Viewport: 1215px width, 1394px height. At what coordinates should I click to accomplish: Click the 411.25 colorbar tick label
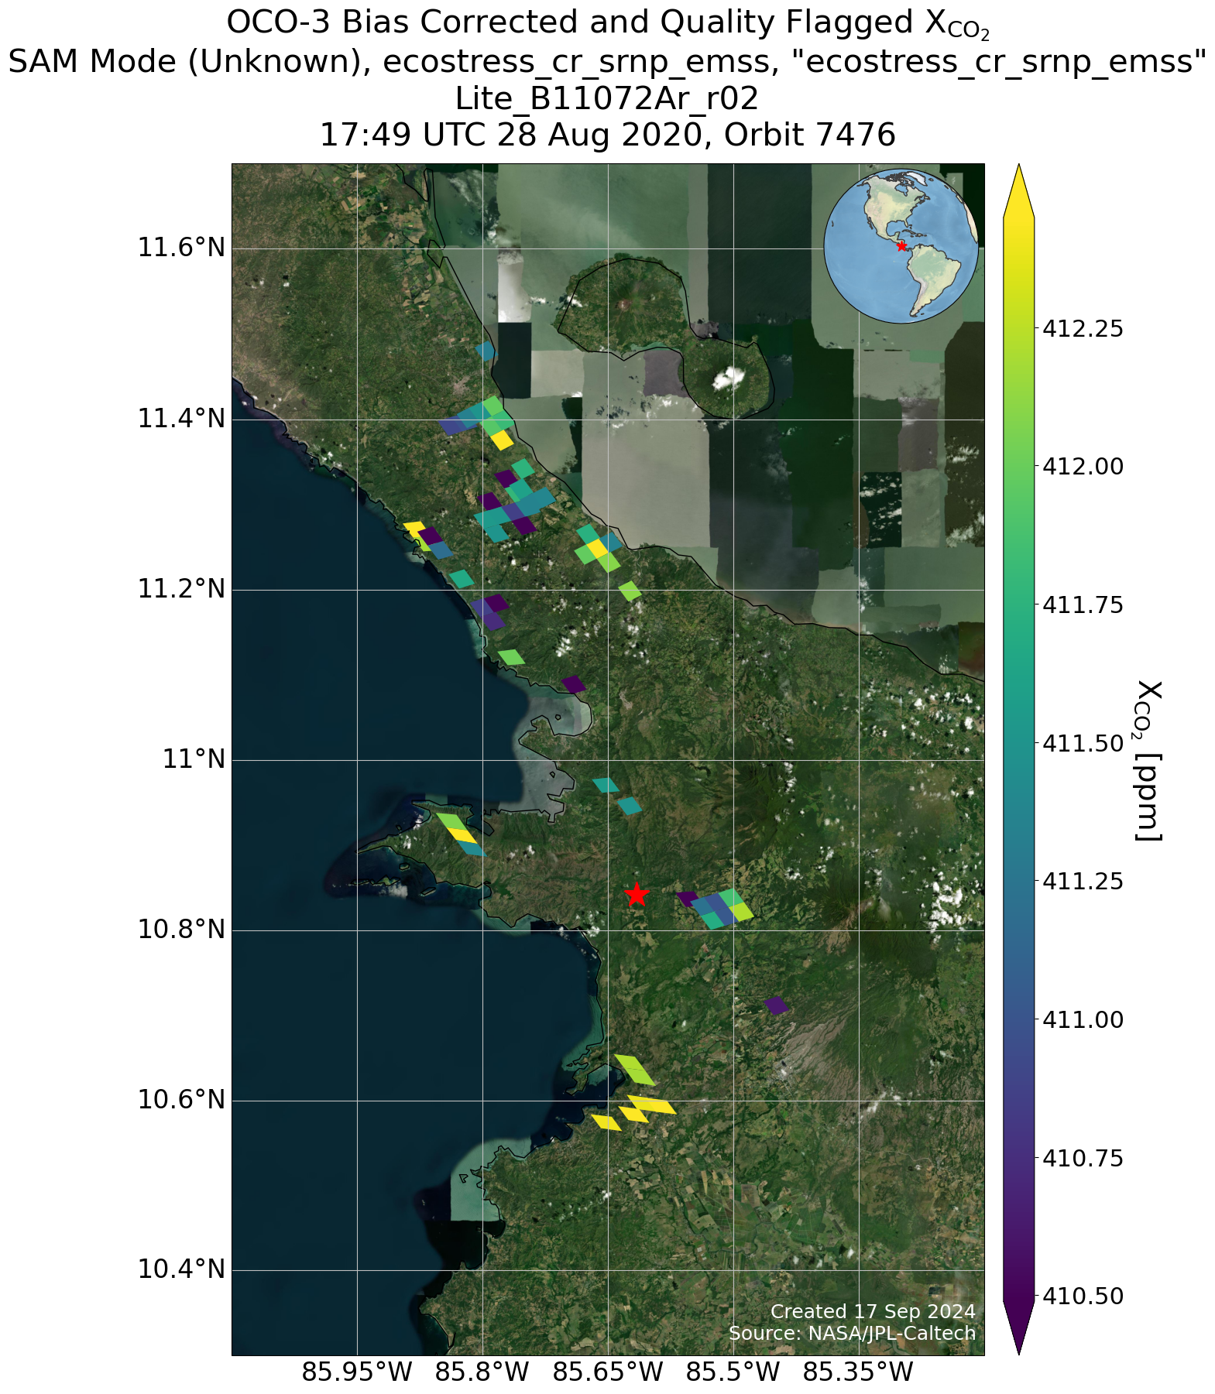[x=1083, y=882]
